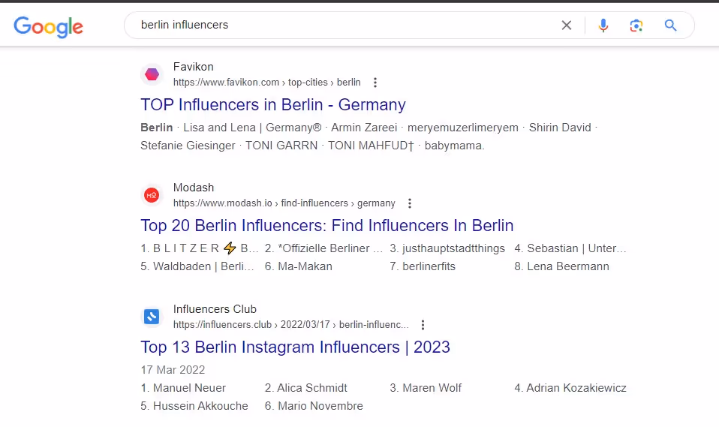Click '6. Mario Novembre' list entry
Image resolution: width=719 pixels, height=427 pixels.
tap(314, 406)
